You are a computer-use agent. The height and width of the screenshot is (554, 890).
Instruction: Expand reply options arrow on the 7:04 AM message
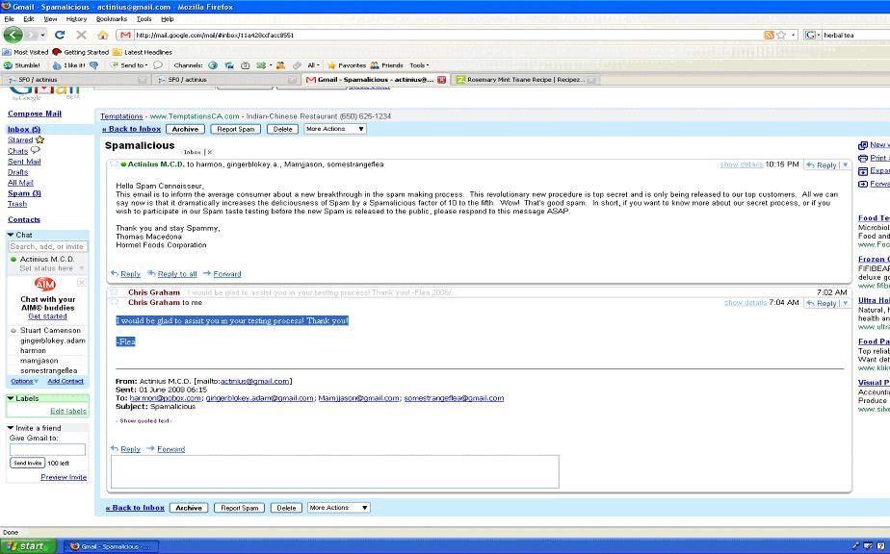point(845,303)
